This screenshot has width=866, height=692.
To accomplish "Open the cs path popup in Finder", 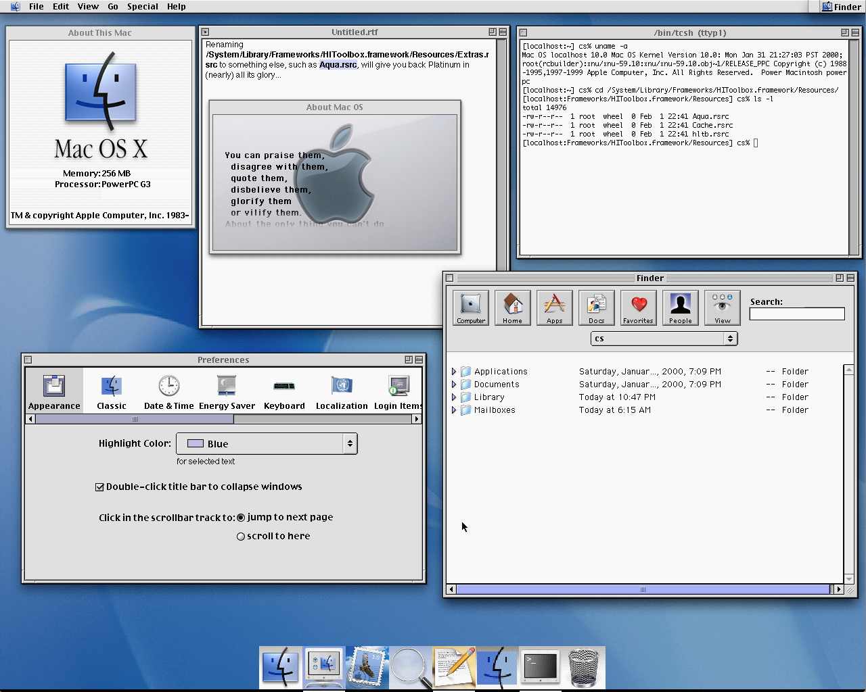I will pos(664,339).
